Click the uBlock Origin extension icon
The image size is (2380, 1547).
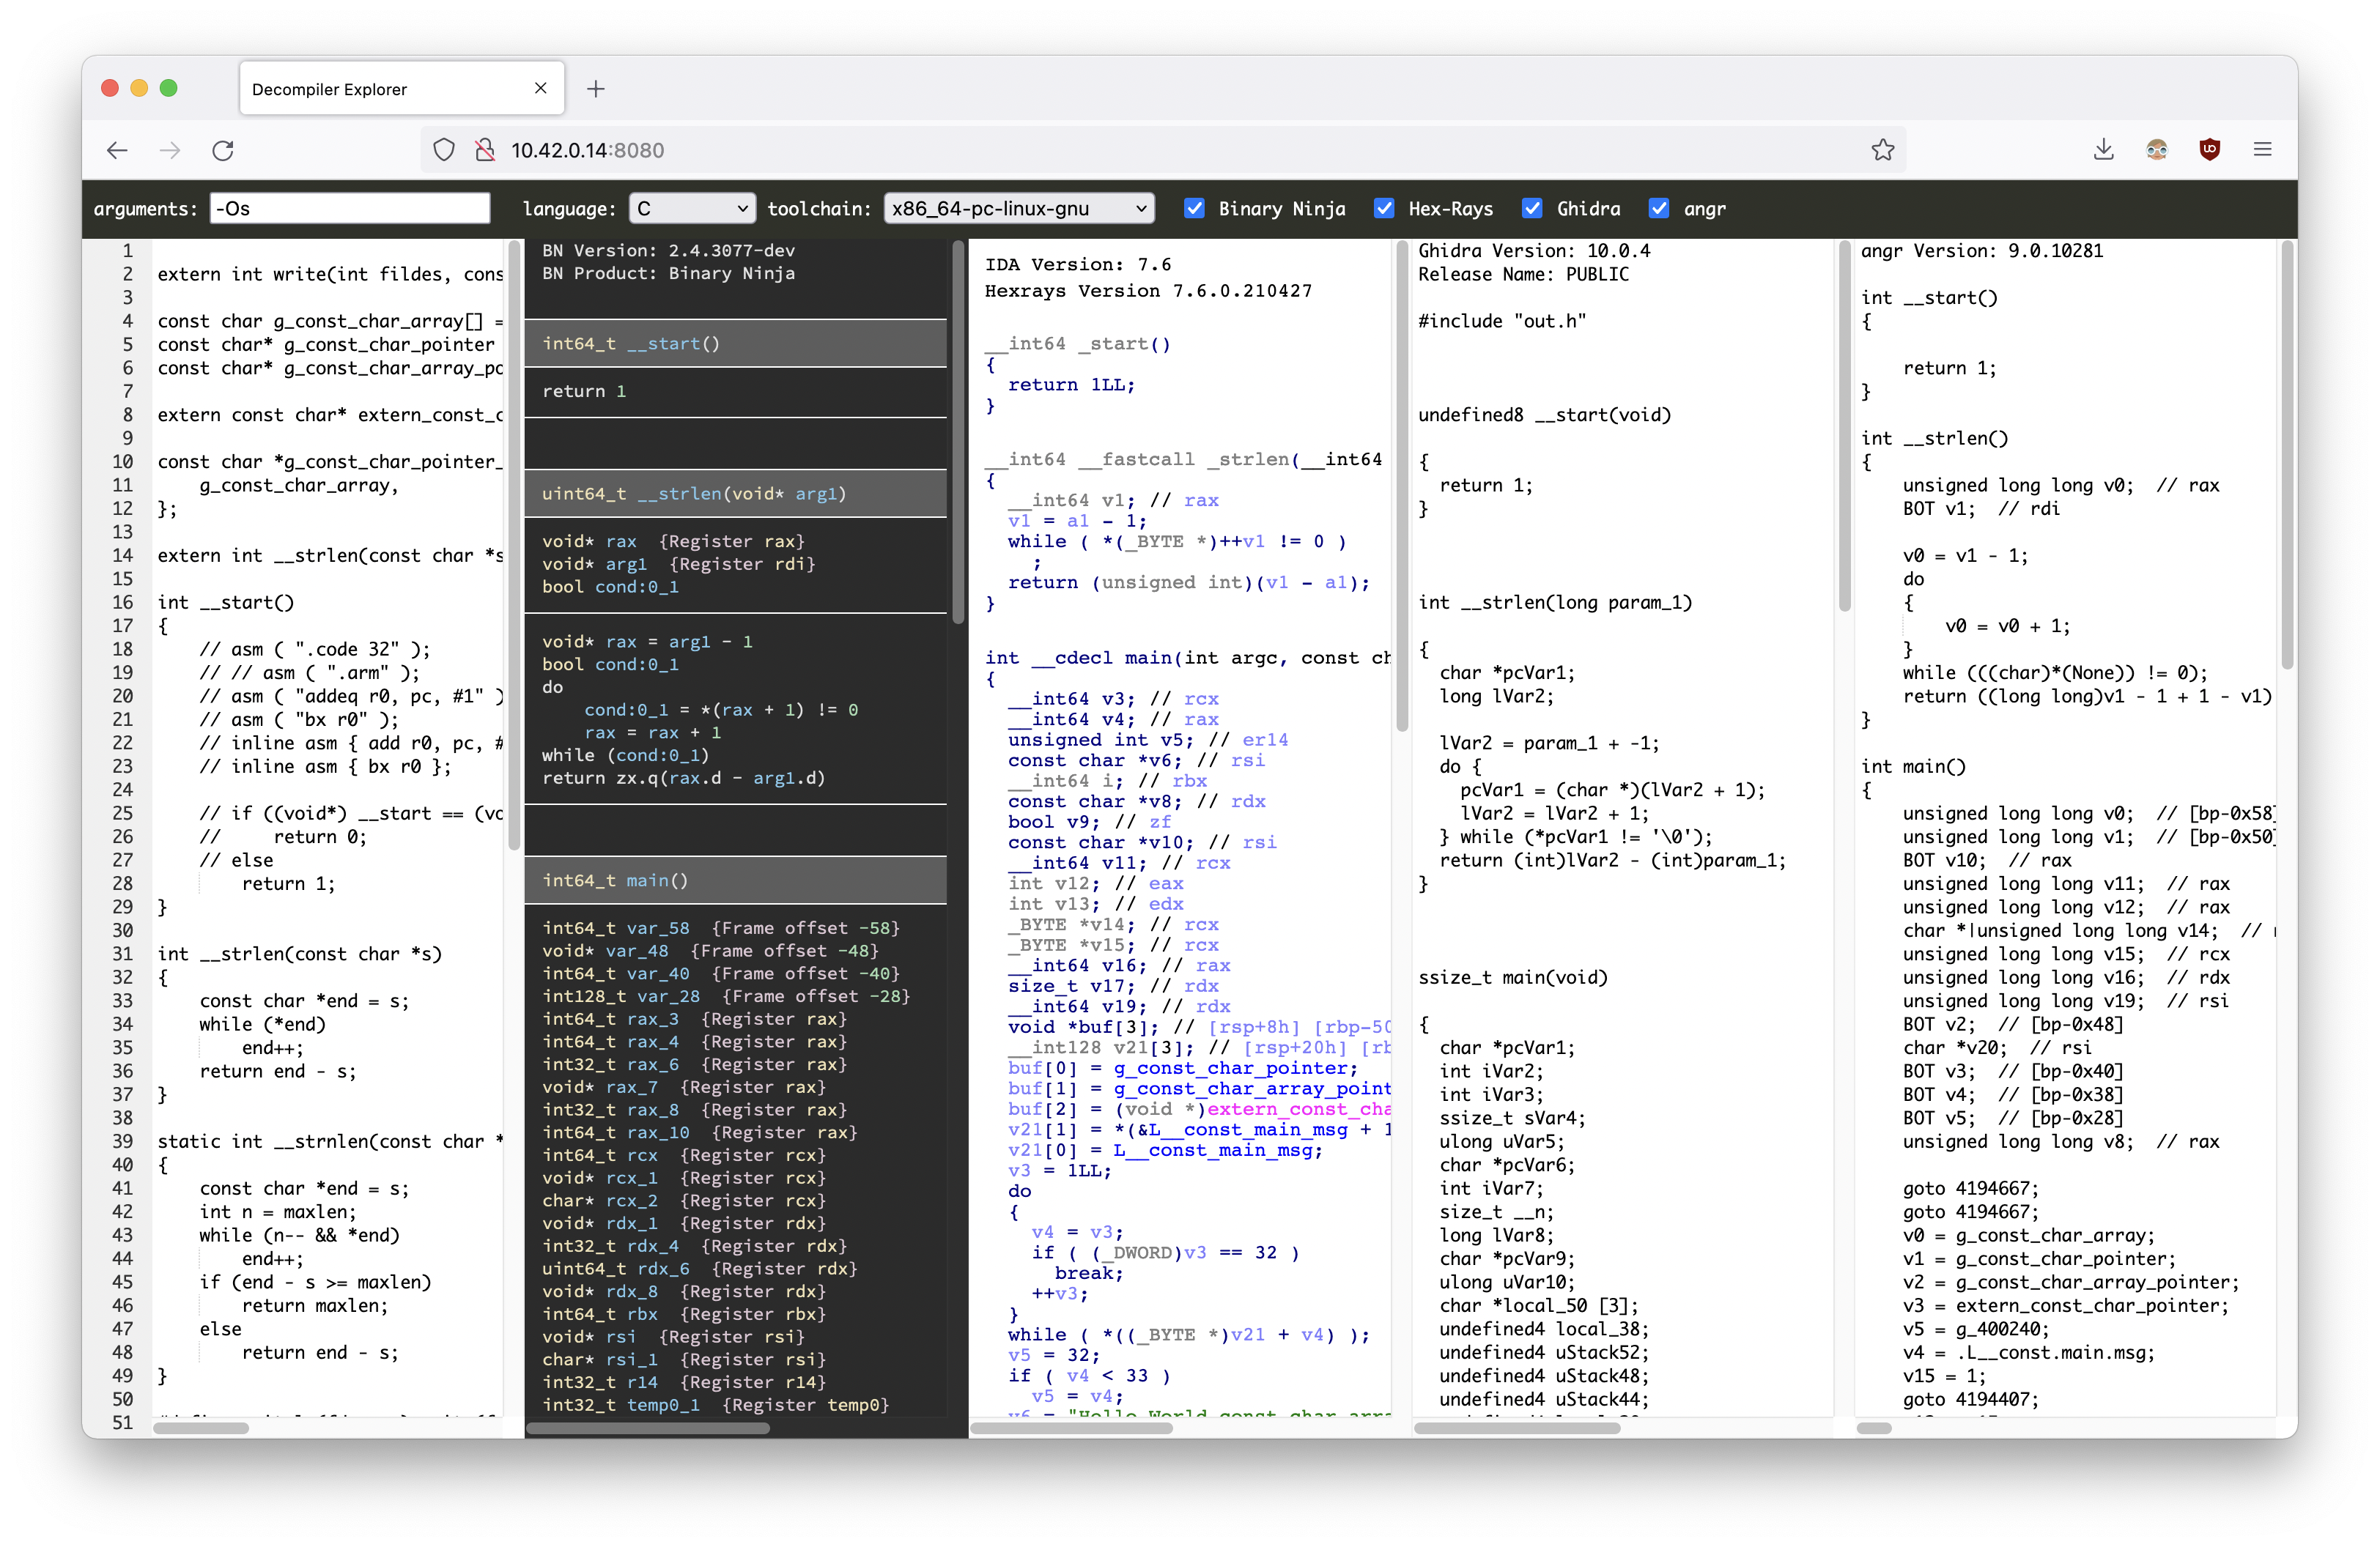pos(2209,150)
